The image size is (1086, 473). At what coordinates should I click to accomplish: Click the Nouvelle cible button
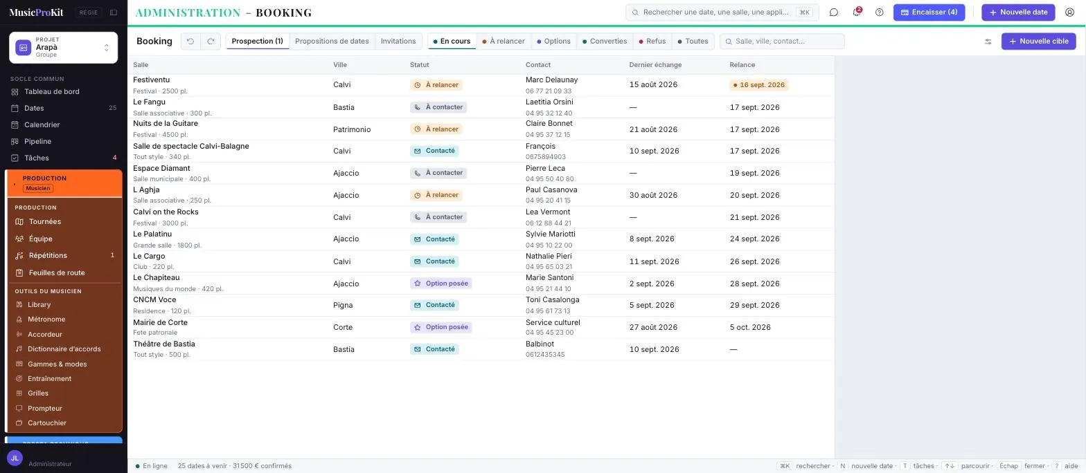click(1038, 41)
